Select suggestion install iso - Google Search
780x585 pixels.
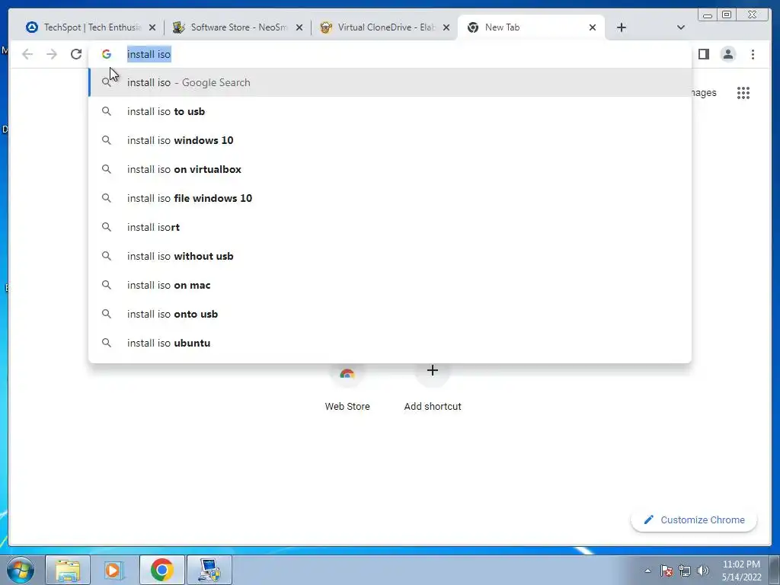pyautogui.click(x=390, y=82)
